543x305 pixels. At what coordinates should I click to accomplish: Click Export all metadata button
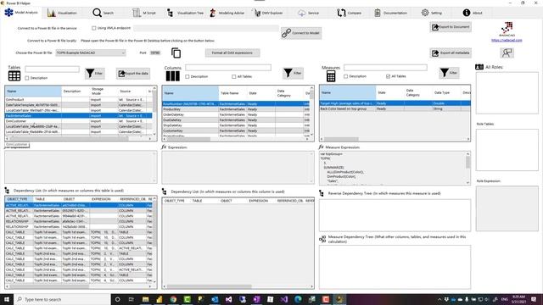click(x=451, y=53)
